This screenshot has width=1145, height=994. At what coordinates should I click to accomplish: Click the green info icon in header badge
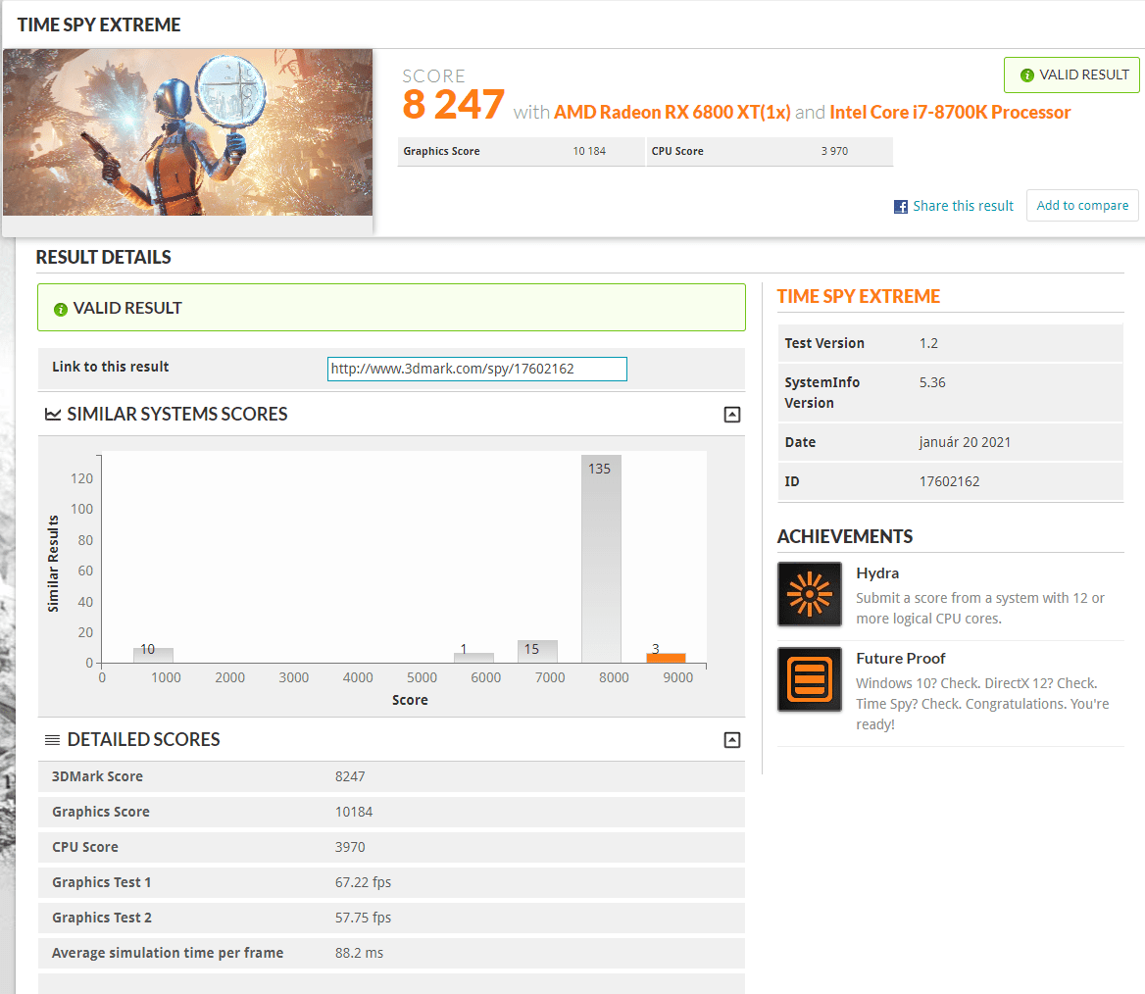pyautogui.click(x=1026, y=75)
